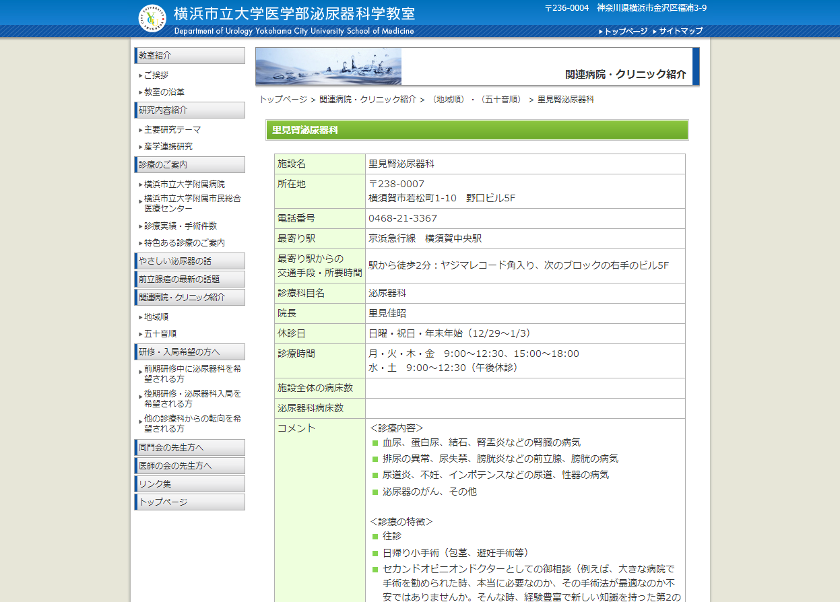Select やさしい泌尿器の話 menu button
This screenshot has width=840, height=602.
coord(190,261)
